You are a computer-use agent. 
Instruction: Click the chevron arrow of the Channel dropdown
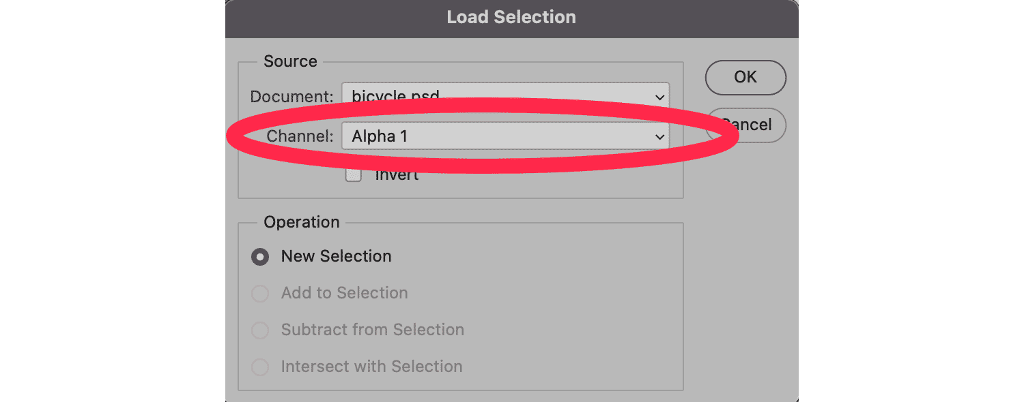(x=659, y=137)
